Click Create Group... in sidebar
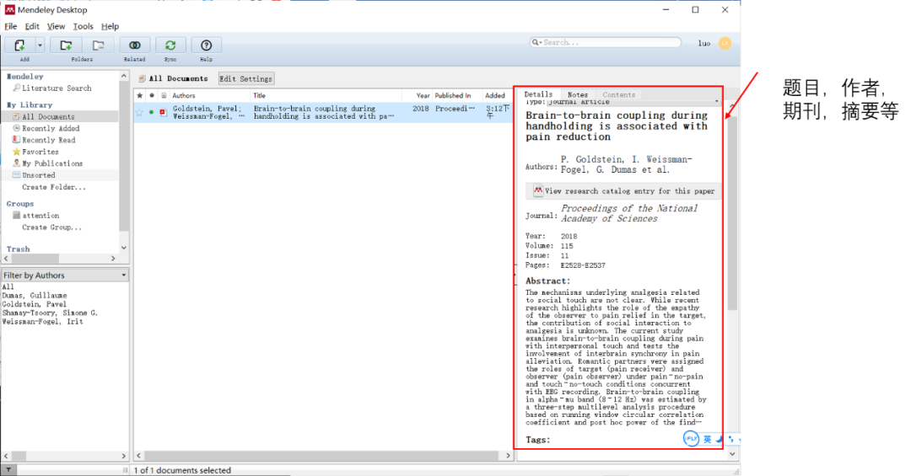Screen dimensions: 911x476 [51, 227]
